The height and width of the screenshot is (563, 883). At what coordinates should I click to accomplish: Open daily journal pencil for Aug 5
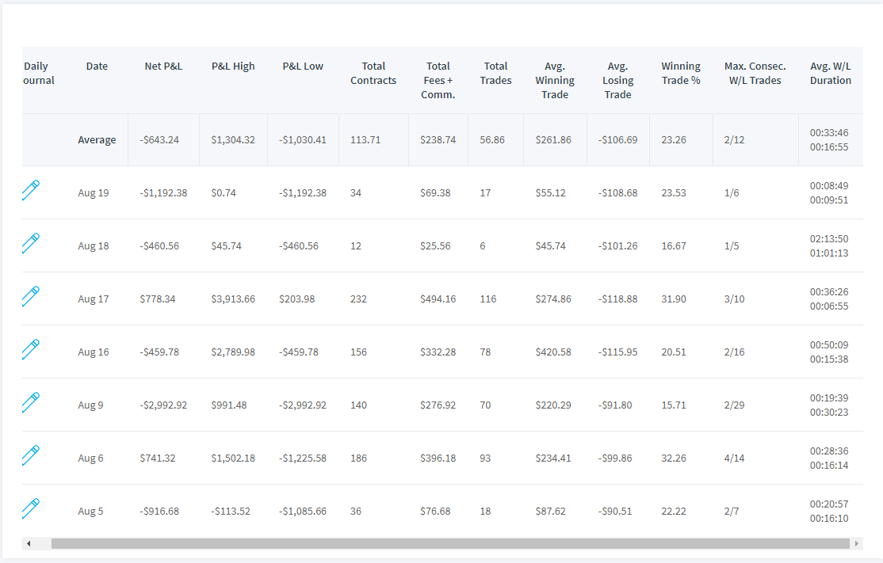[x=31, y=508]
